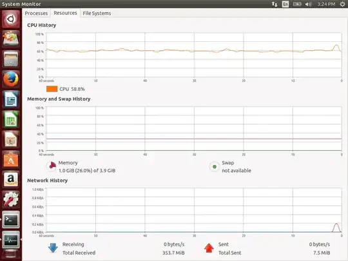
Task: Open the Ubuntu Dash launcher icon
Action: [11, 19]
